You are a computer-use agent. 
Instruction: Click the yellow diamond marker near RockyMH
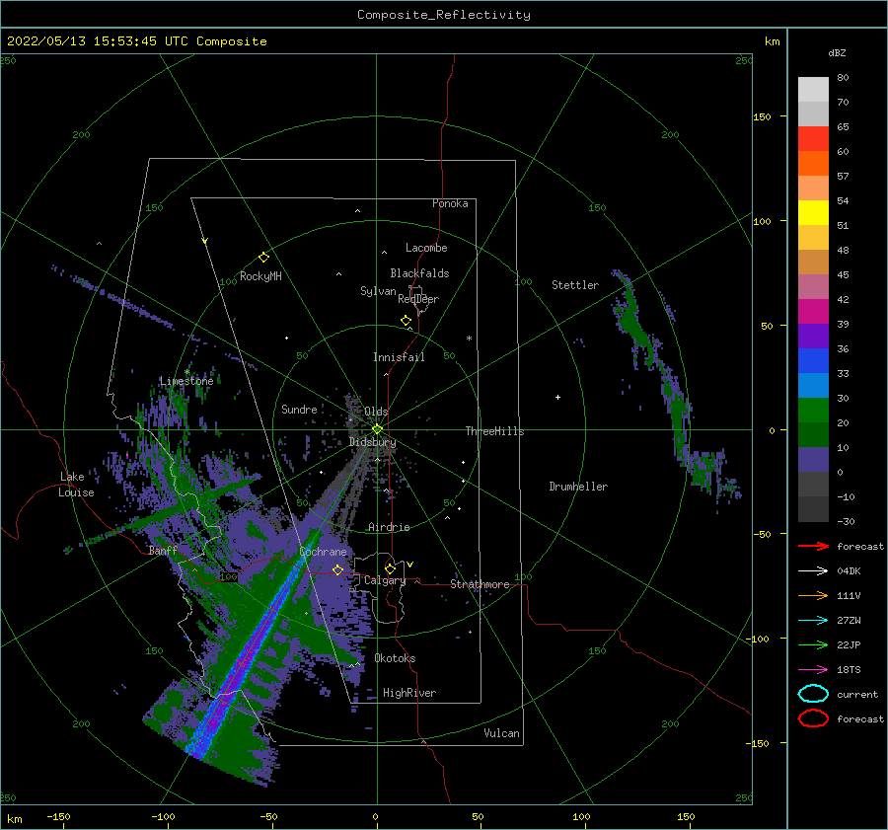coord(263,258)
